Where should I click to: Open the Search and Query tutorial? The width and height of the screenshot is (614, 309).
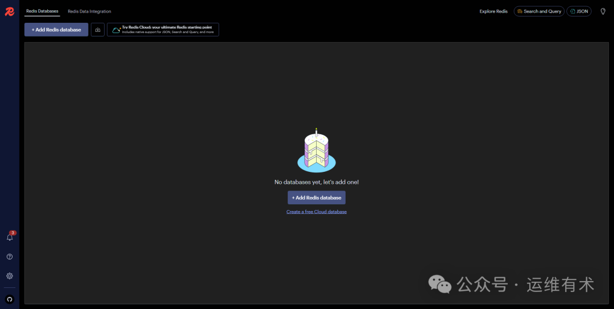[x=539, y=11]
